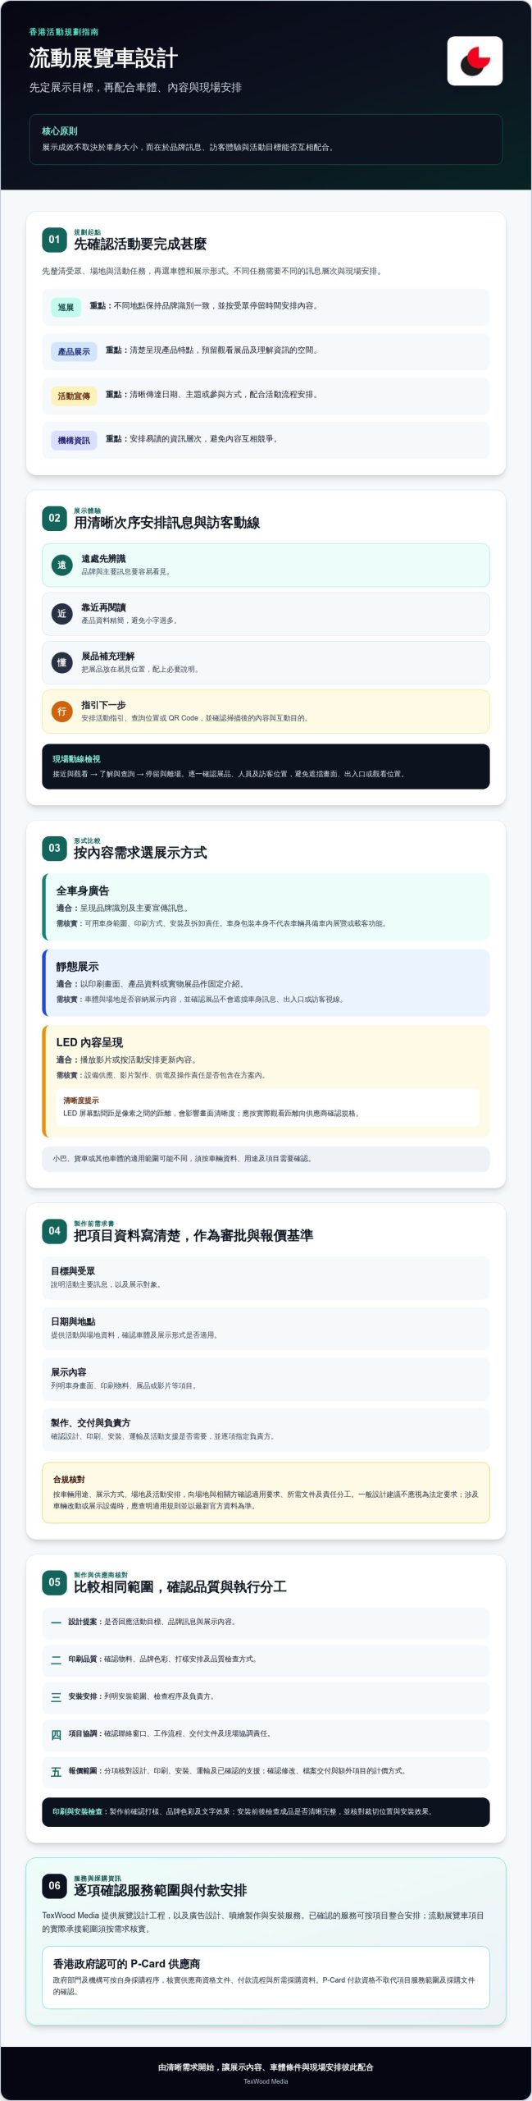The image size is (532, 2101).
Task: Click the 清晰度提示 note box
Action: coord(267,1107)
